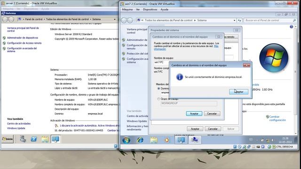Click the Windows 7 Start orb
Viewport: 301px width, 169px height.
(x=127, y=140)
